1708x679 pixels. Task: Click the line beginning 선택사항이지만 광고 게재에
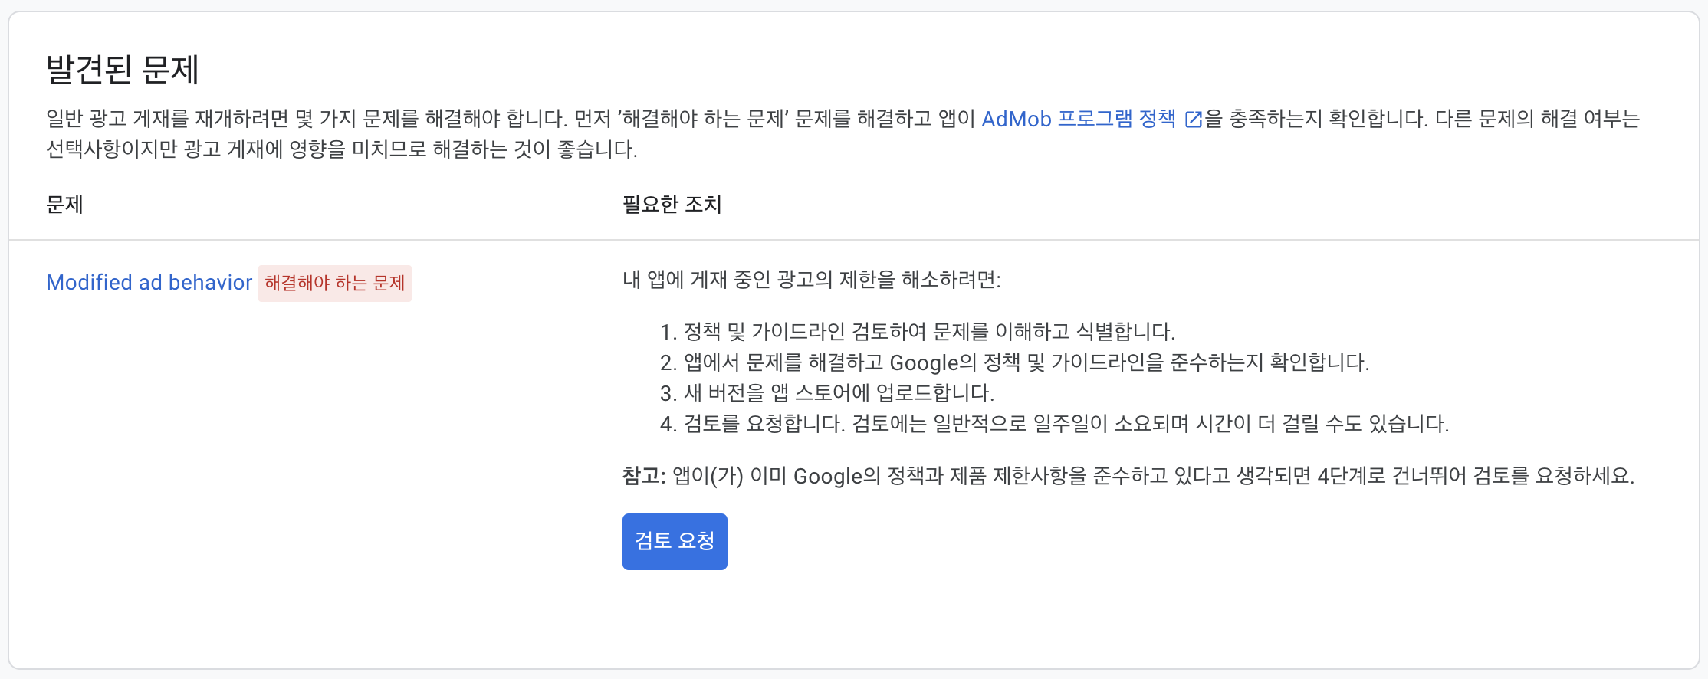click(x=341, y=149)
